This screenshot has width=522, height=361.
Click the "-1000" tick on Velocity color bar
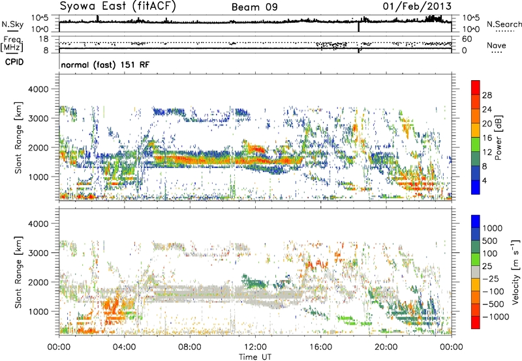496,317
